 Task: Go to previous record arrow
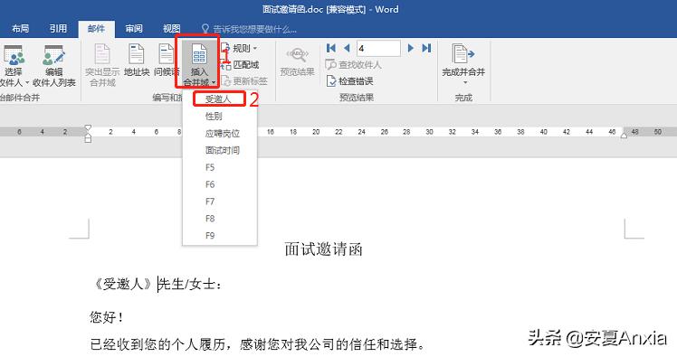tap(347, 48)
